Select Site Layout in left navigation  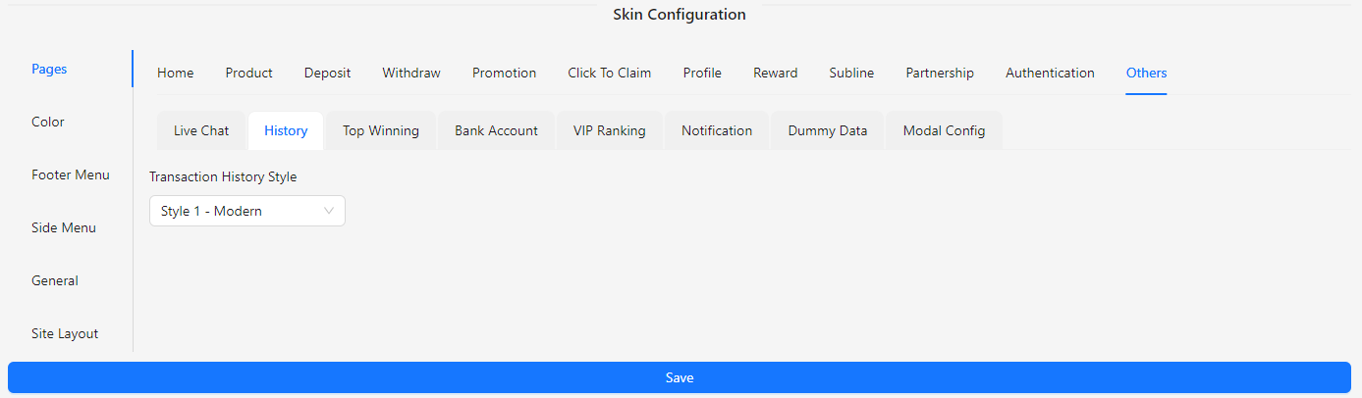(65, 333)
